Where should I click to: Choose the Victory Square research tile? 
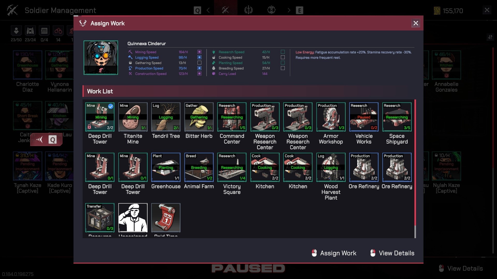point(232,167)
